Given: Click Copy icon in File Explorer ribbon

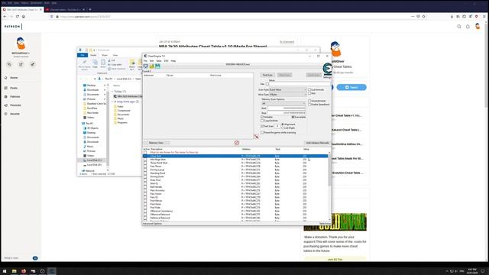Looking at the screenshot, I should click(95, 63).
